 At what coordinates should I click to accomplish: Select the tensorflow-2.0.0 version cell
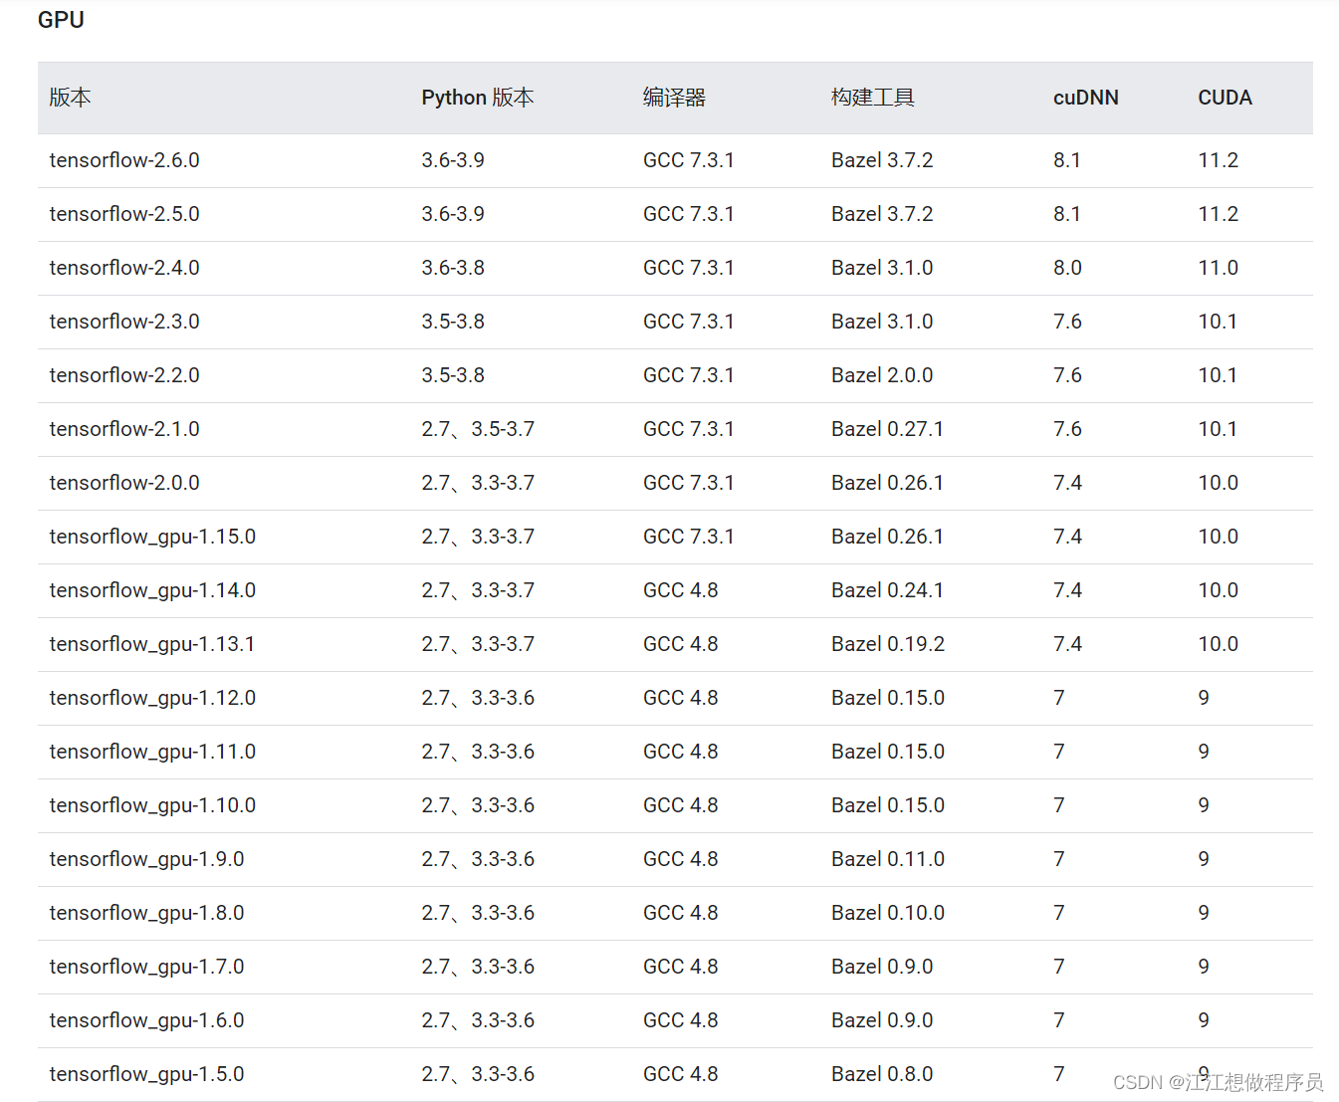pos(124,483)
